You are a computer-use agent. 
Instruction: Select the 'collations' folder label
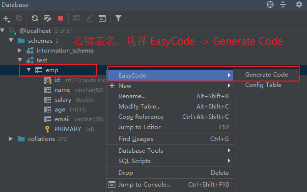42,139
